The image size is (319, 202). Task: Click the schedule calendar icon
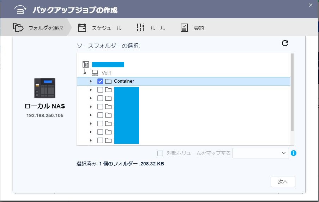pos(82,27)
